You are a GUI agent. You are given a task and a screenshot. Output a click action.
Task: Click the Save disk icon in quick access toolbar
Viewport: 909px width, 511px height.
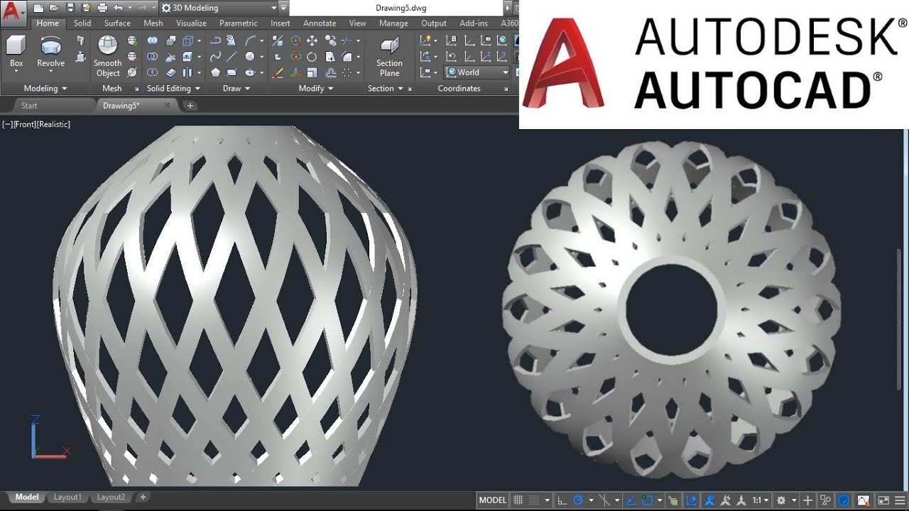coord(70,8)
